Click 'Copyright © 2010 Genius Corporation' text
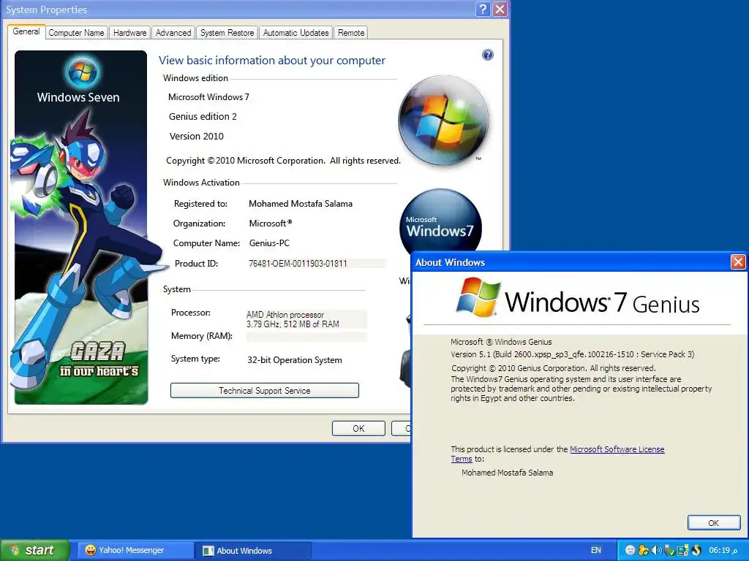 pyautogui.click(x=554, y=368)
